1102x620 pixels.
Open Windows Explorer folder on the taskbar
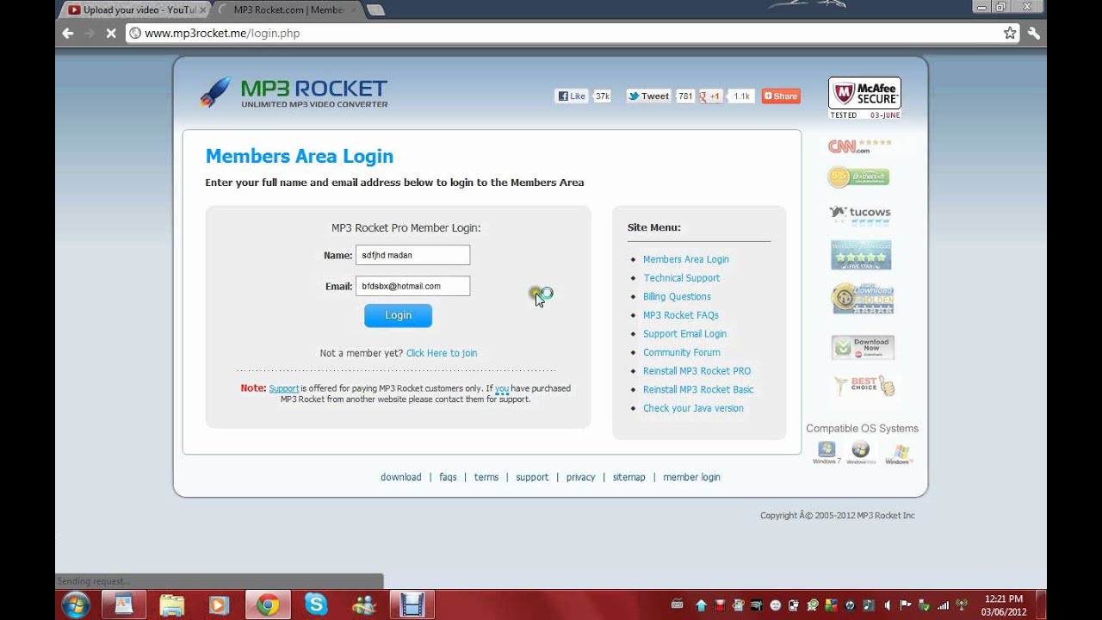tap(172, 605)
